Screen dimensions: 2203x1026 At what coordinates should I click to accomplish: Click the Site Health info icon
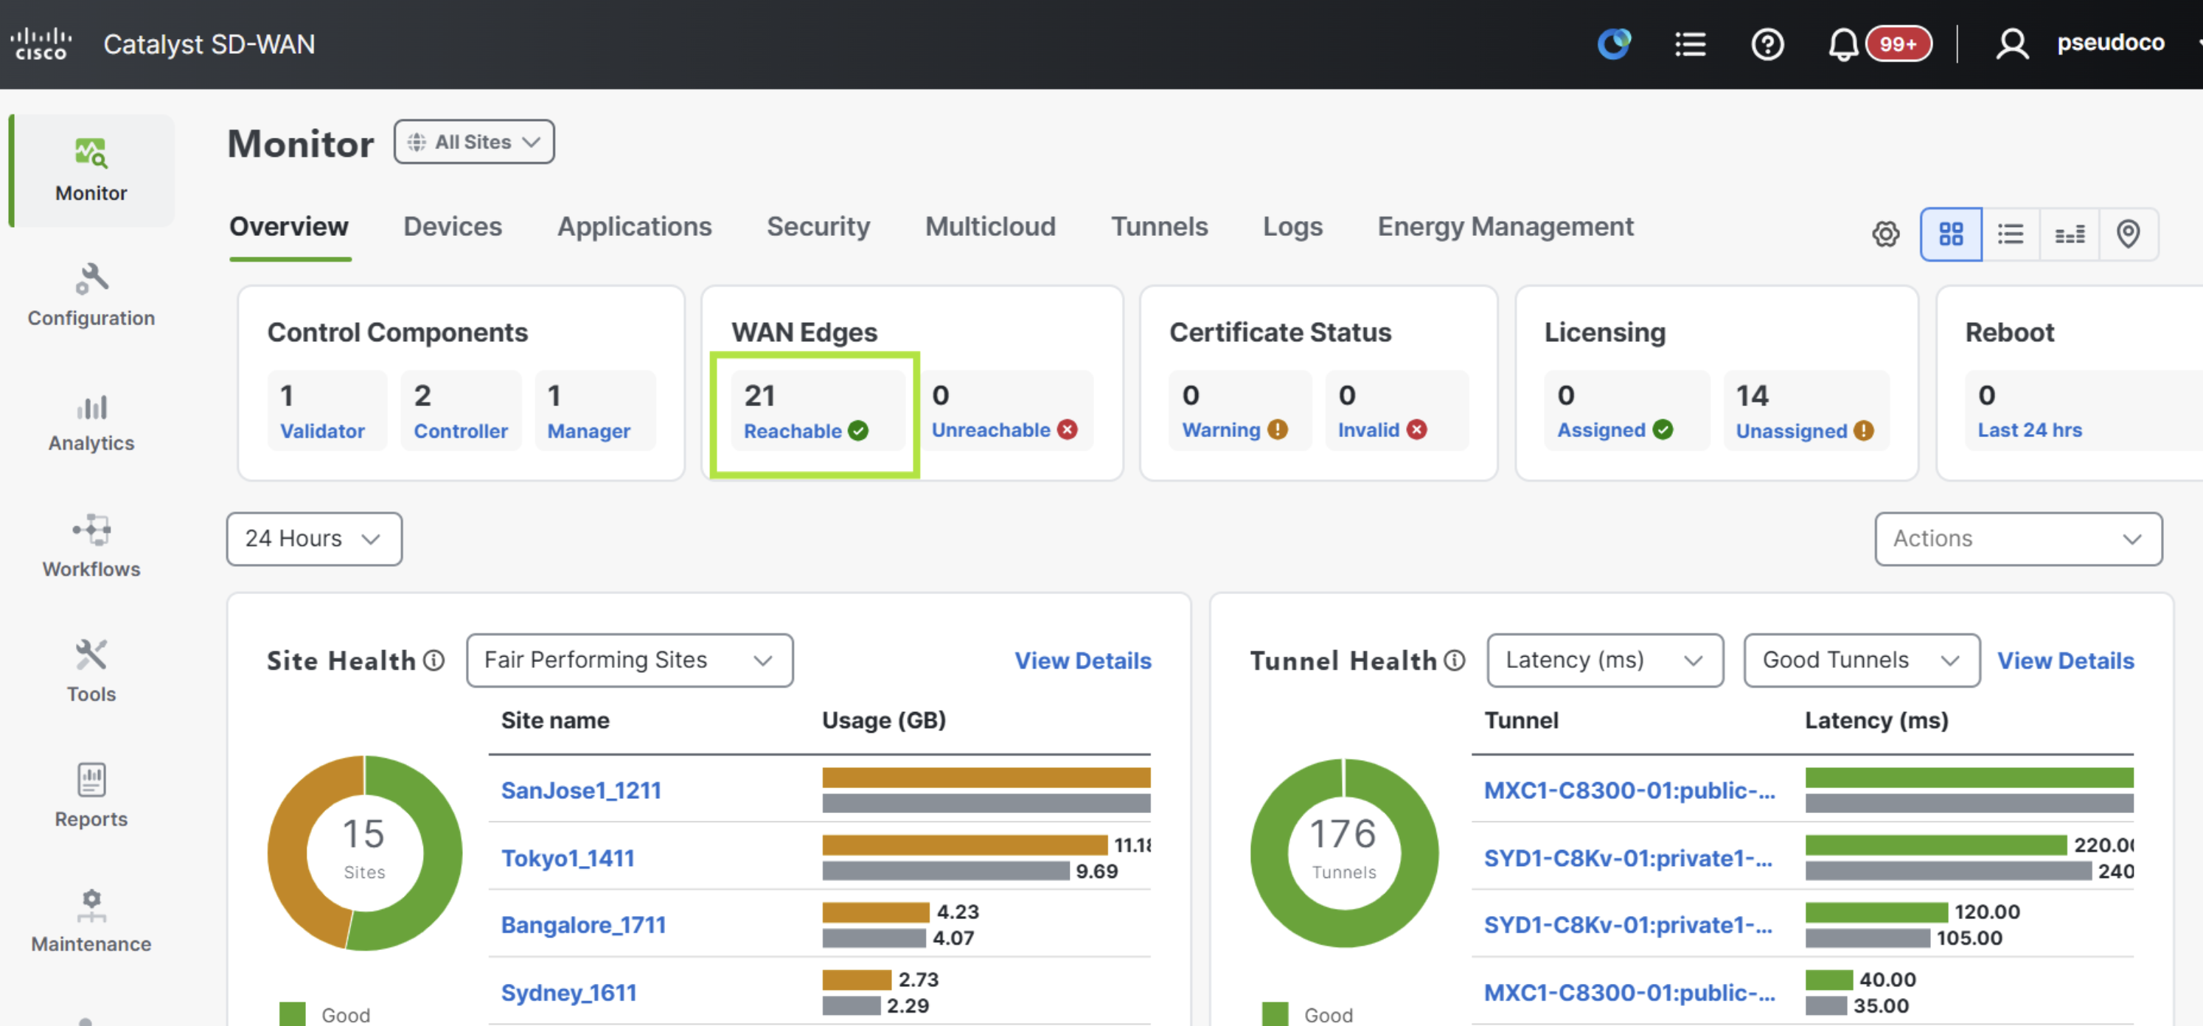(x=434, y=660)
